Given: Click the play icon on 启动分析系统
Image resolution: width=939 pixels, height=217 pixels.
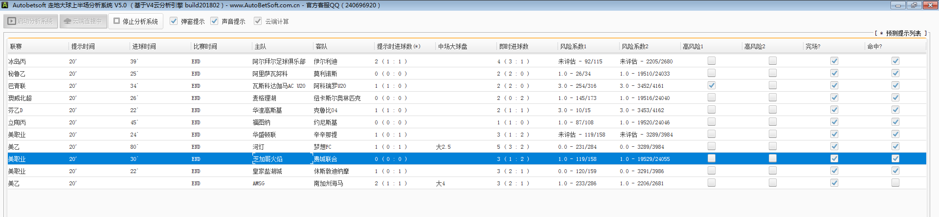Looking at the screenshot, I should point(12,21).
